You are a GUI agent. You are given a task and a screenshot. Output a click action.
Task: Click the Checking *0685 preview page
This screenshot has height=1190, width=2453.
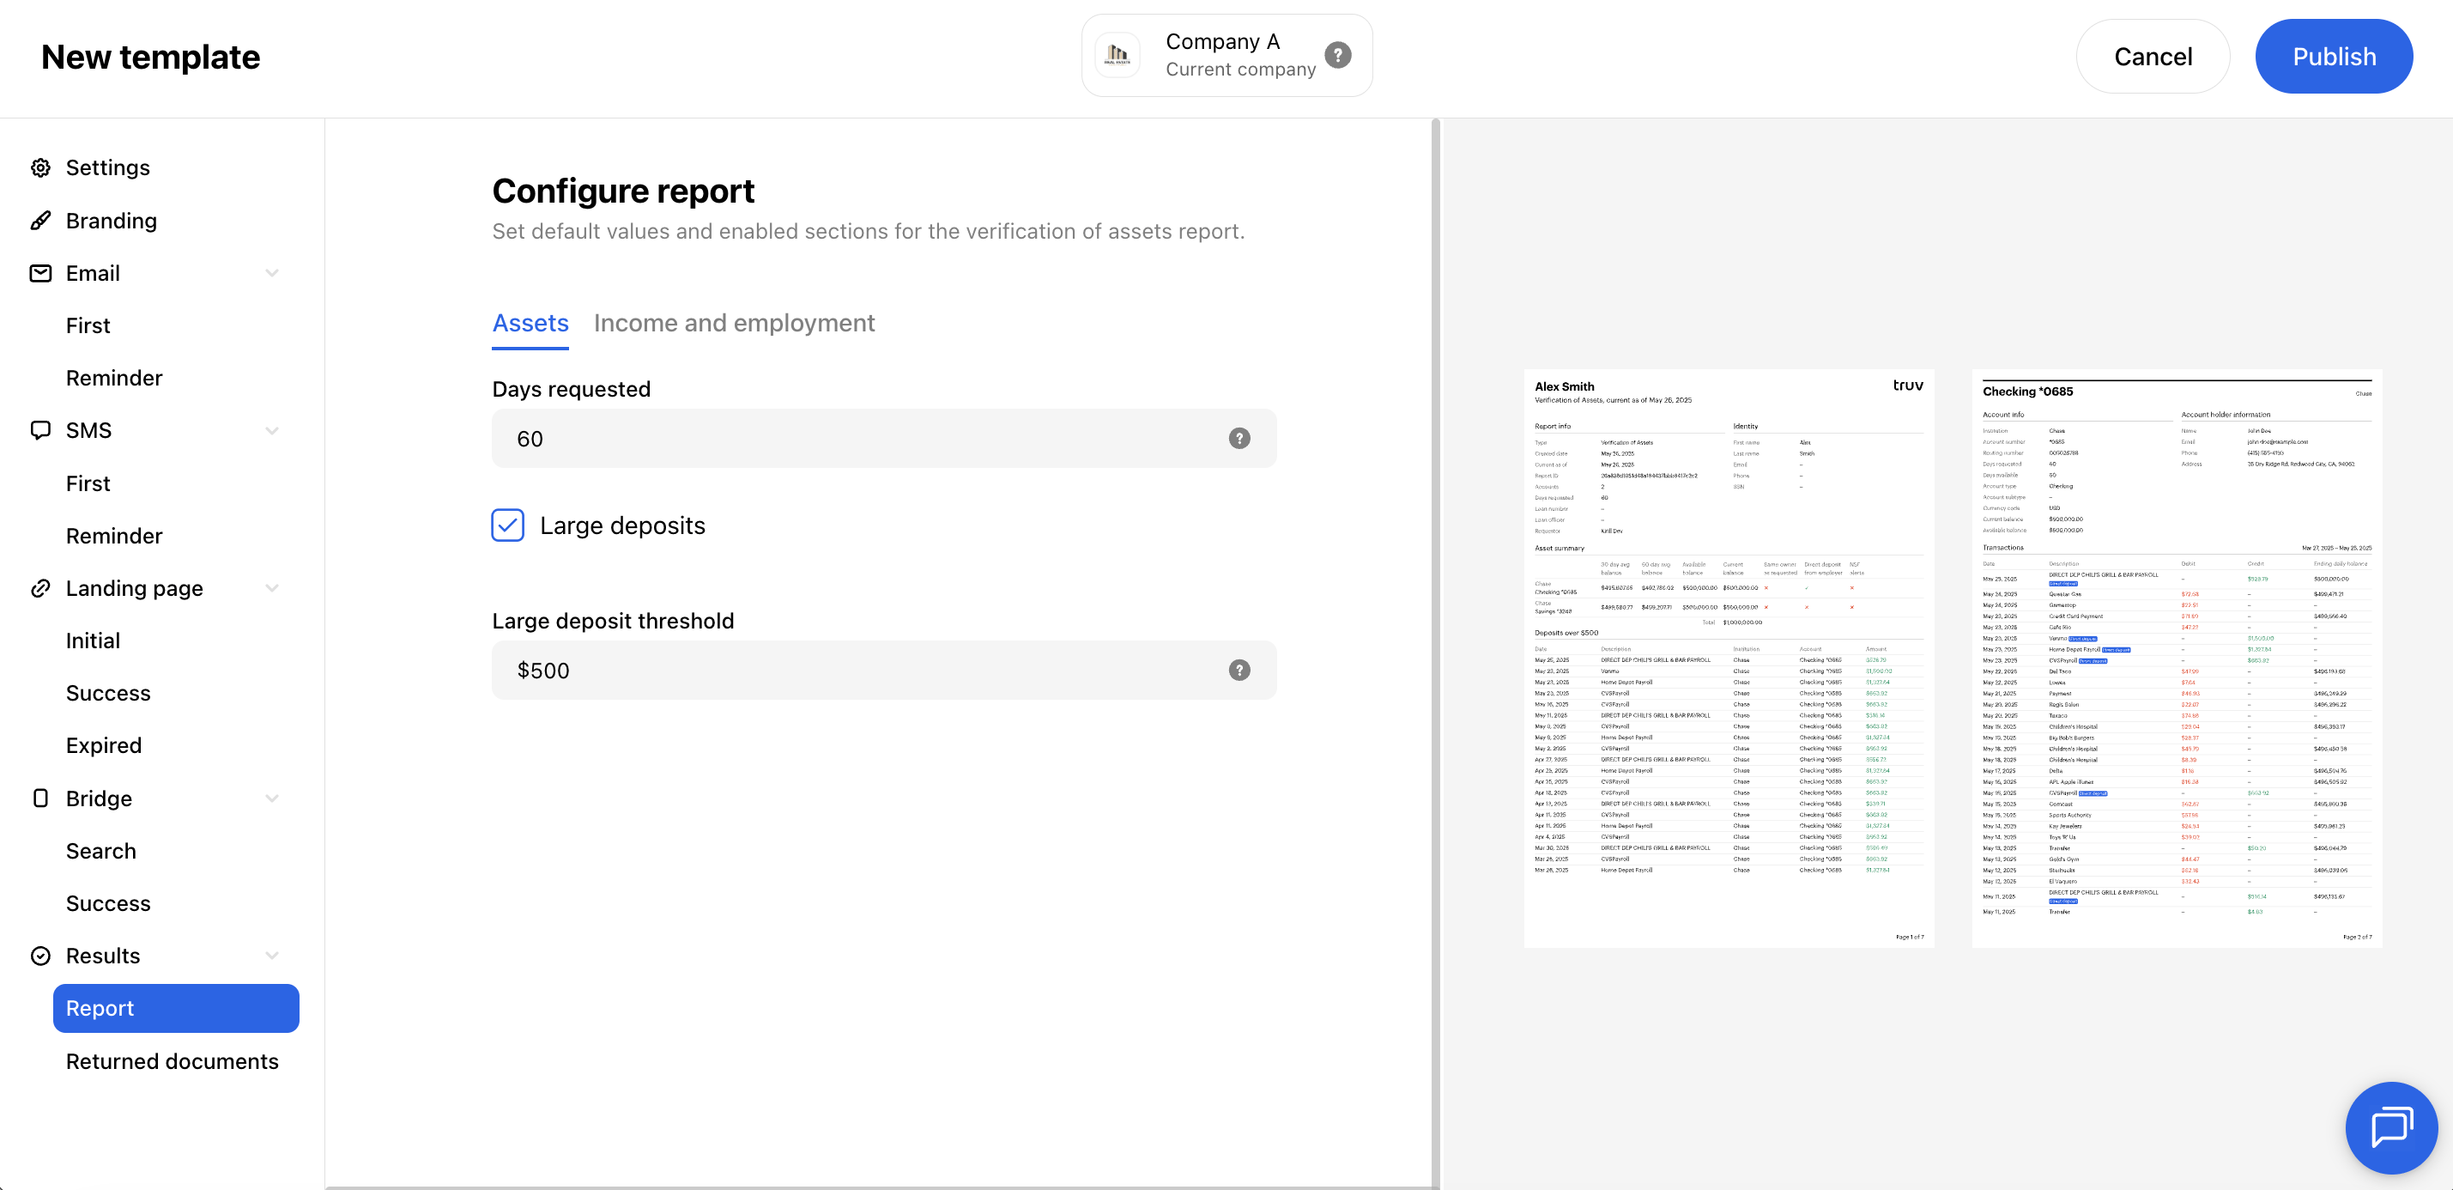(2177, 659)
